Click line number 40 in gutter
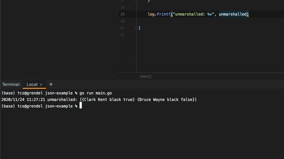Image resolution: width=284 pixels, height=159 pixels. pos(122,21)
